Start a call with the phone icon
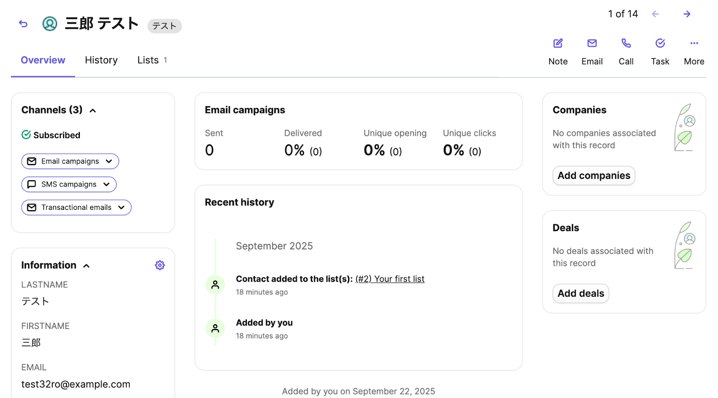Image resolution: width=718 pixels, height=398 pixels. coord(626,43)
